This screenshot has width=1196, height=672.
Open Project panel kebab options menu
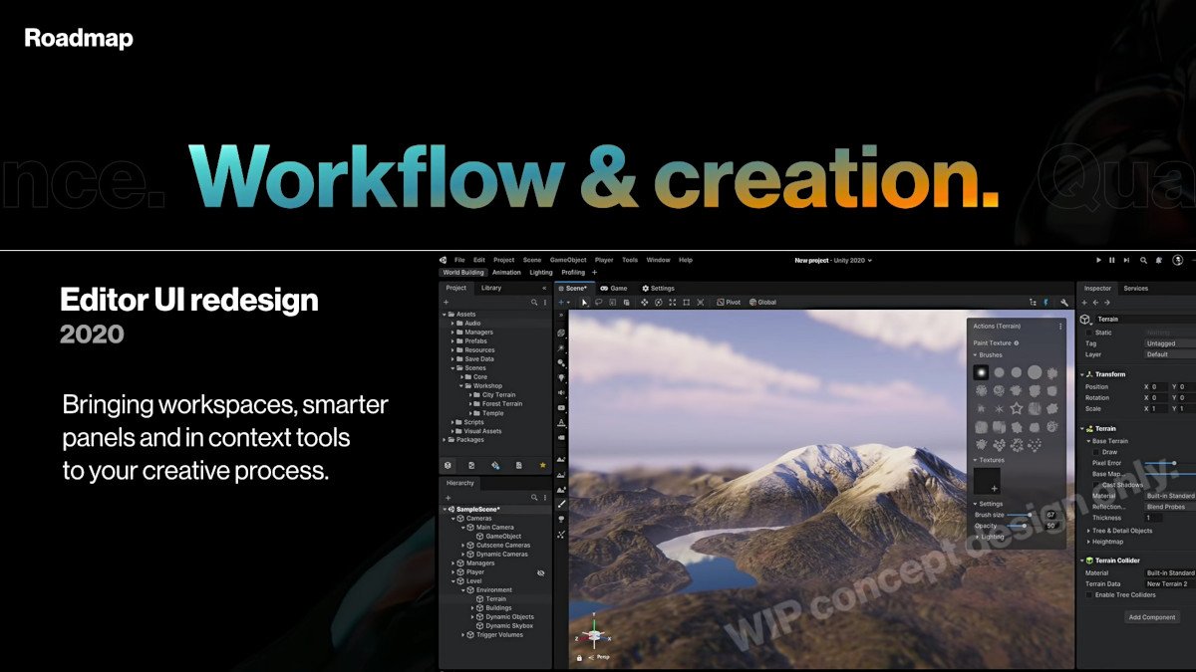click(544, 302)
